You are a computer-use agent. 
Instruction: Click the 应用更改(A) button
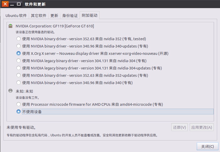(202, 127)
